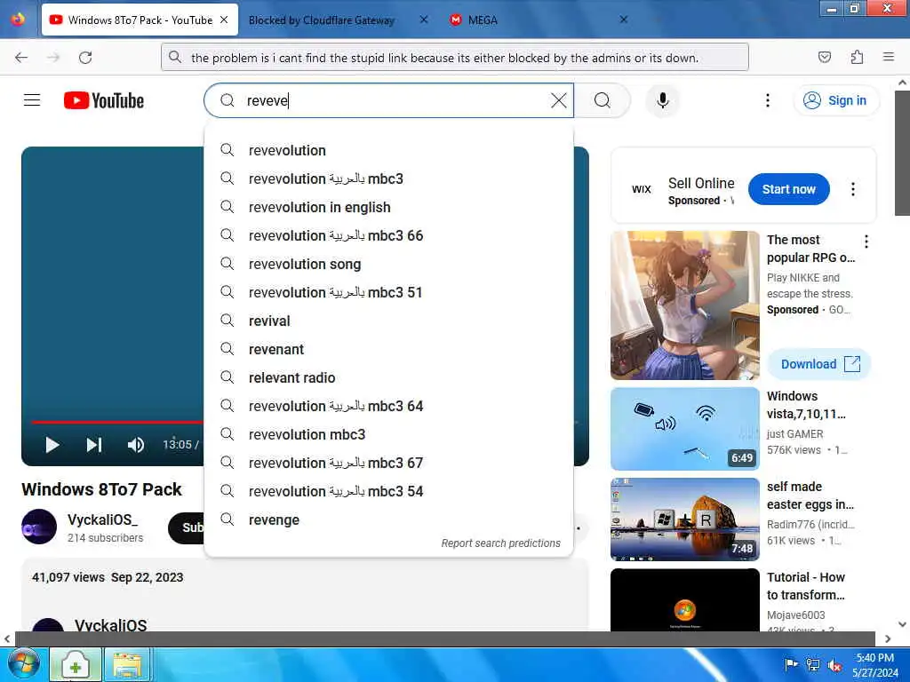
Task: Close the MEGA tab
Action: pyautogui.click(x=623, y=20)
